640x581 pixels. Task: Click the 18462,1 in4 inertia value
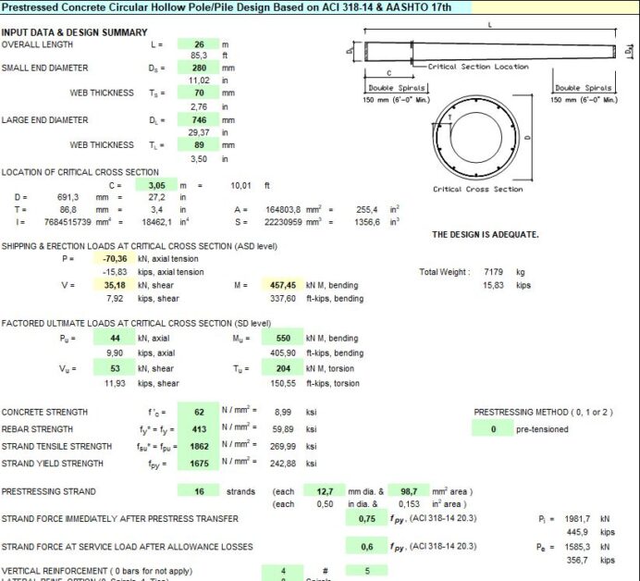pos(156,222)
